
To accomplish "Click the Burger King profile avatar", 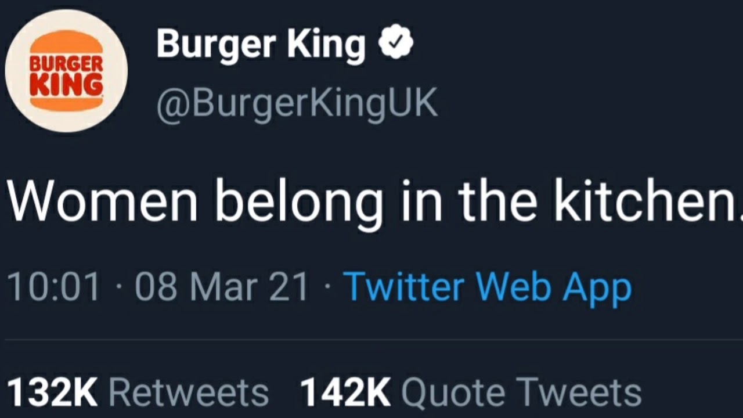I will [x=66, y=71].
